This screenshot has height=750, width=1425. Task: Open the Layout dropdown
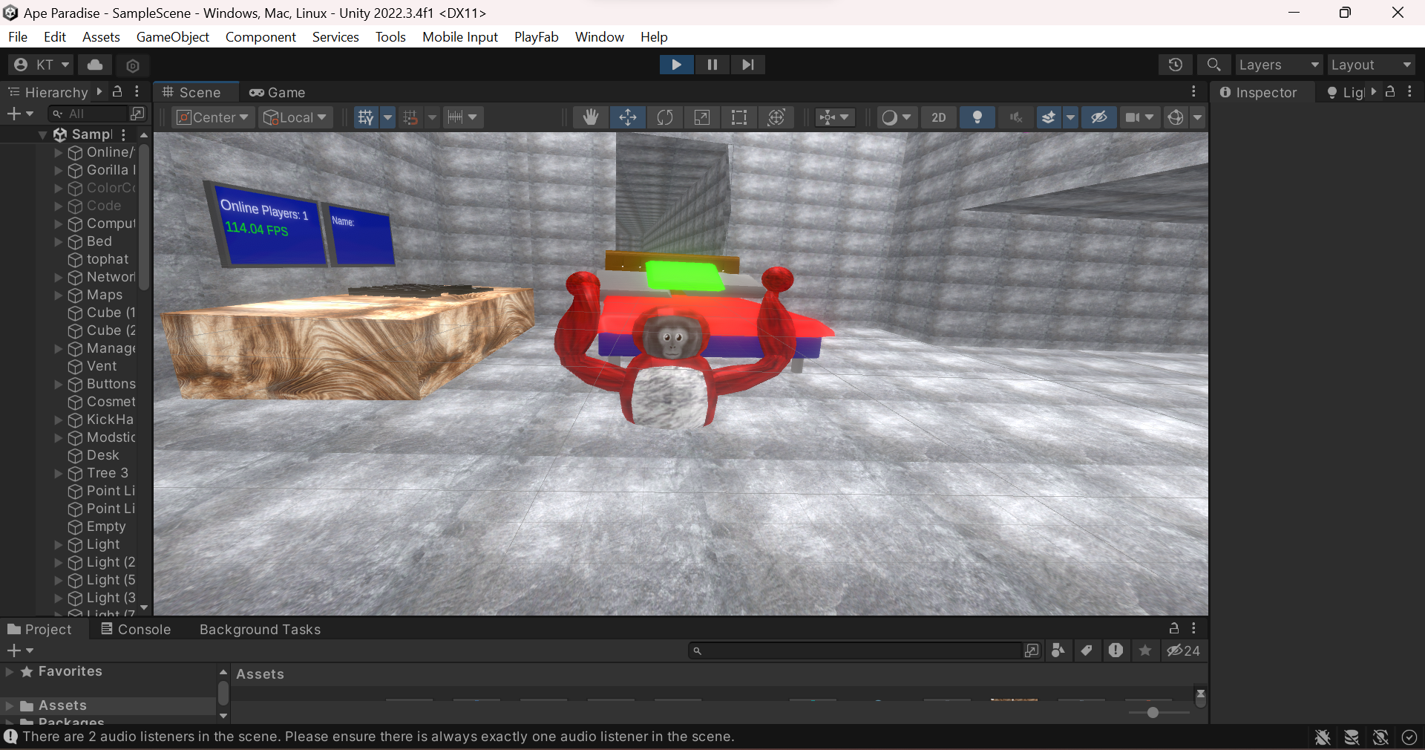point(1371,65)
